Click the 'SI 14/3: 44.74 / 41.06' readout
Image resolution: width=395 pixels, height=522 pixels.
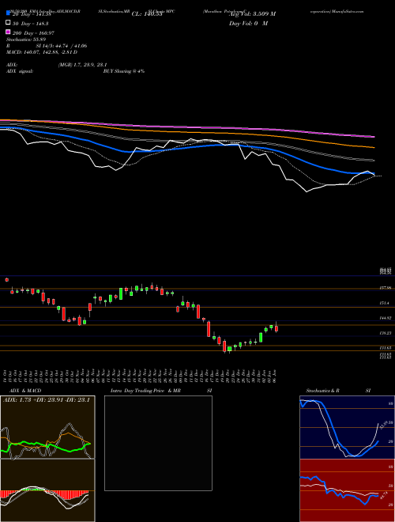tap(62, 46)
